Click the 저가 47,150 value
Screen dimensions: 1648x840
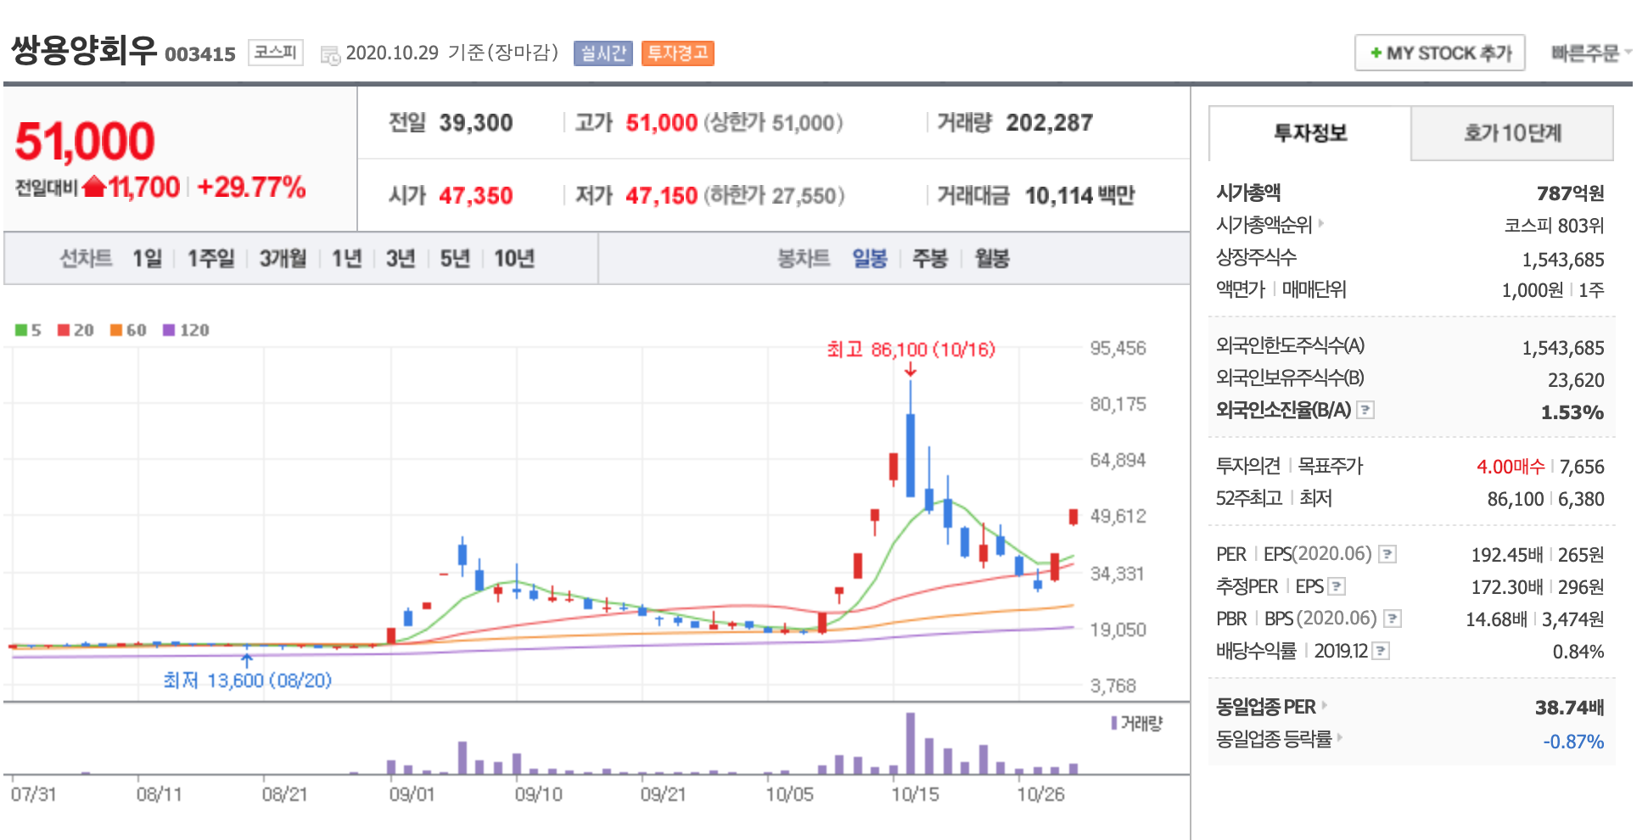click(662, 196)
